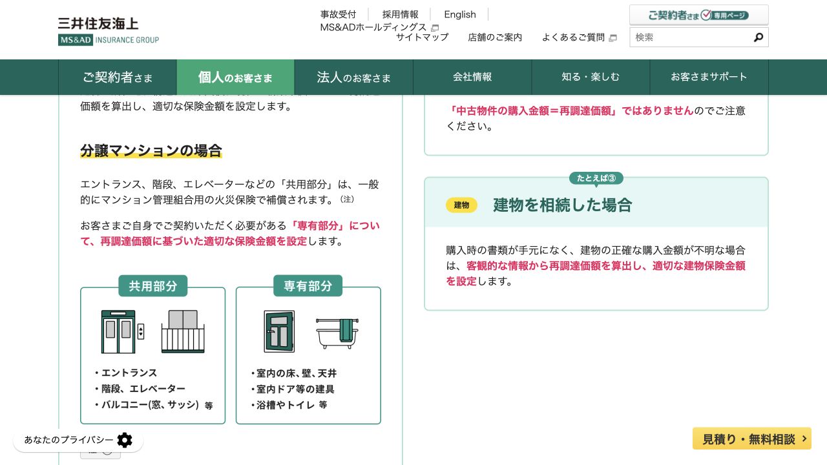The height and width of the screenshot is (465, 827).
Task: Click the 事故受付 link
Action: [338, 14]
